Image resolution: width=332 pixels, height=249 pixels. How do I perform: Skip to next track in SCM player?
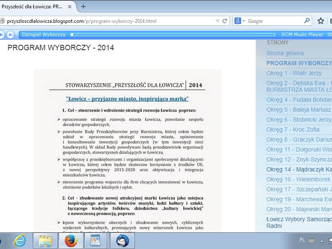click(10, 34)
